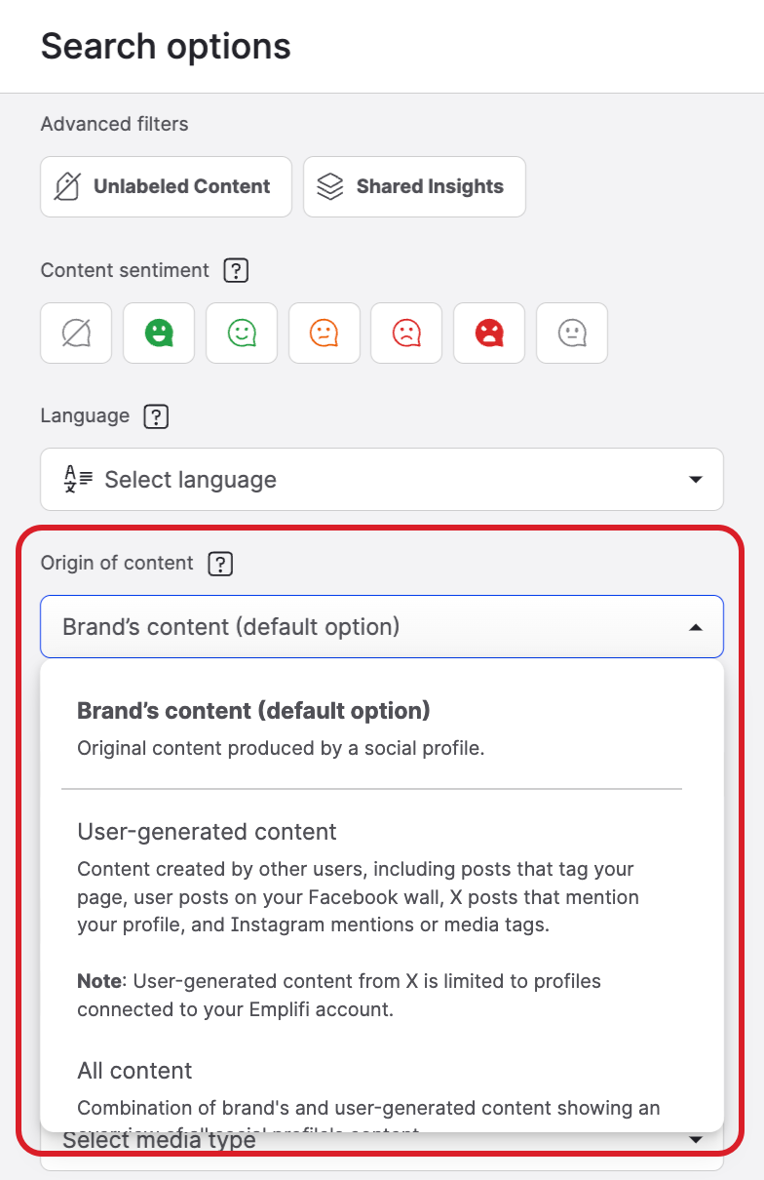Image resolution: width=764 pixels, height=1180 pixels.
Task: Select the very negative angry red face
Action: tap(488, 334)
